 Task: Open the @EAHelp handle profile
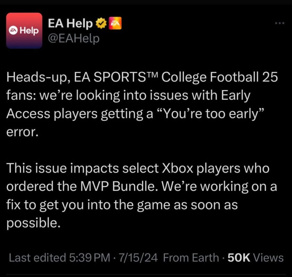click(x=73, y=38)
